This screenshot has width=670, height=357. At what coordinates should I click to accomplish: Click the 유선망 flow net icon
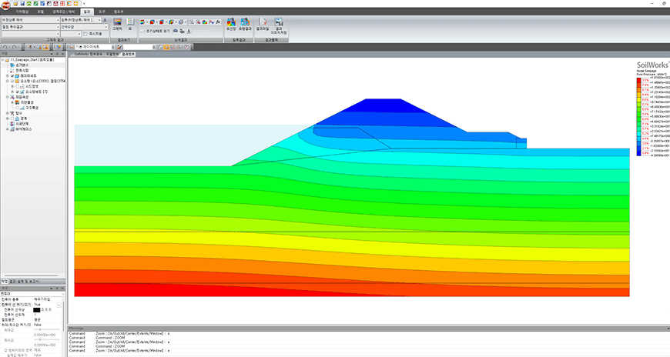coord(231,25)
